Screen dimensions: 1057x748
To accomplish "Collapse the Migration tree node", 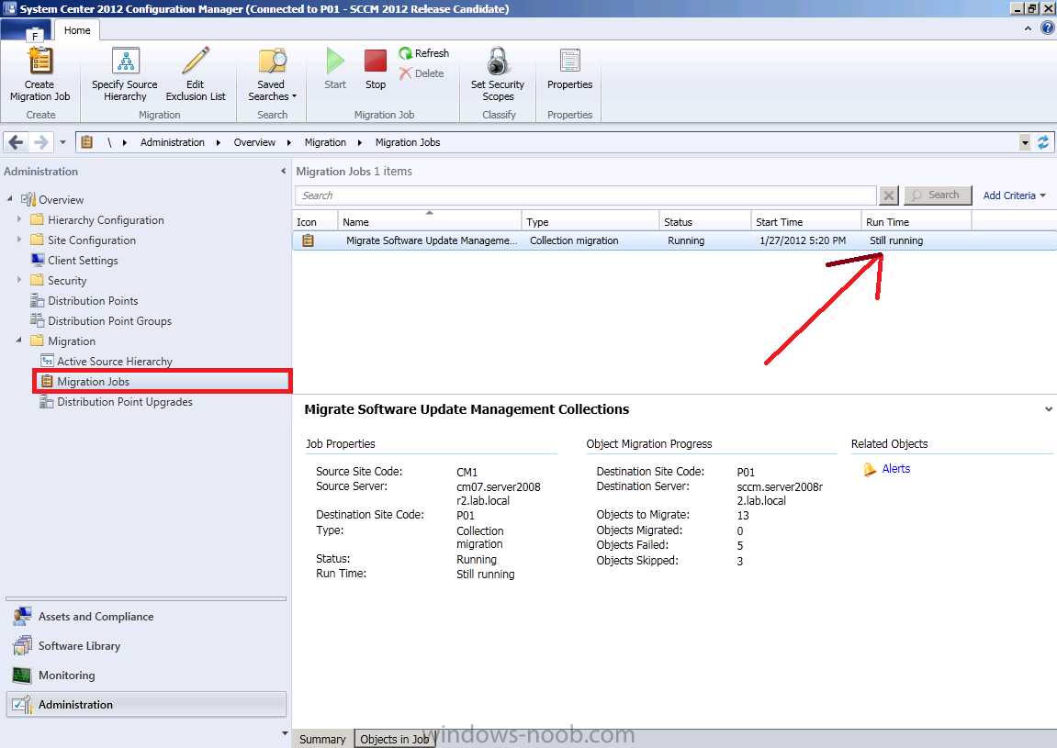I will pyautogui.click(x=19, y=341).
